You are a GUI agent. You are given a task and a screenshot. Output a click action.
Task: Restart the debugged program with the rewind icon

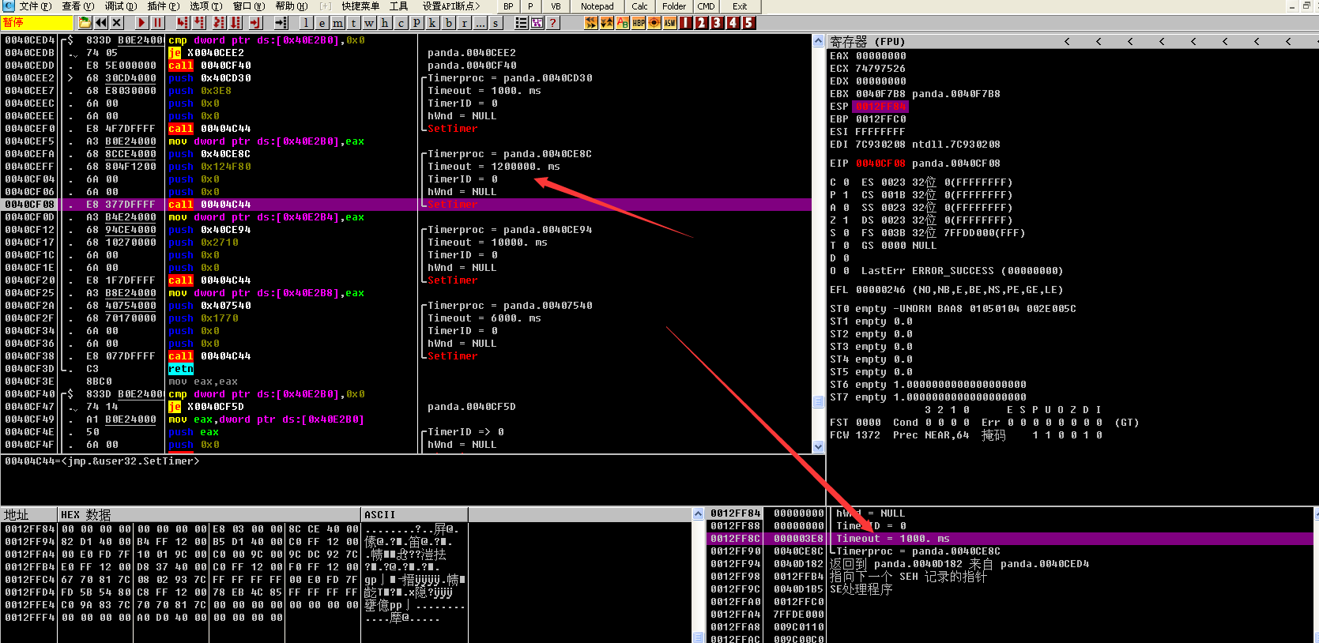[101, 22]
